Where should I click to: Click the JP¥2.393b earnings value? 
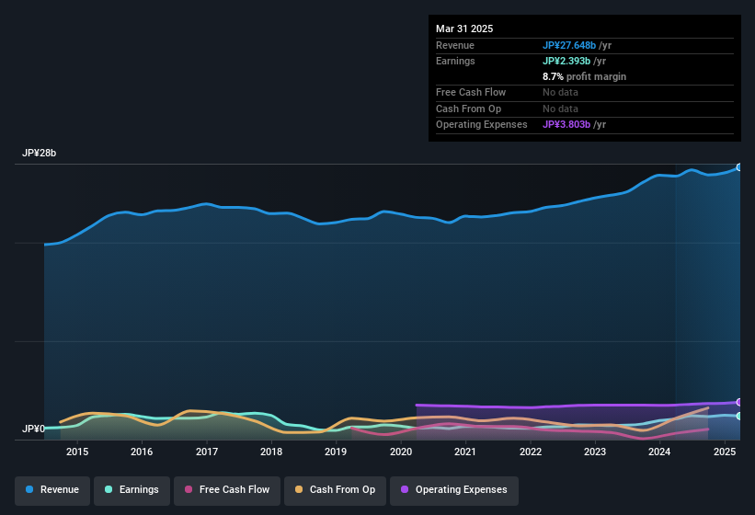(566, 61)
